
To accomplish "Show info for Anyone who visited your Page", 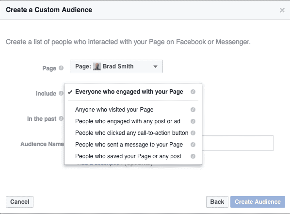I will click(193, 110).
